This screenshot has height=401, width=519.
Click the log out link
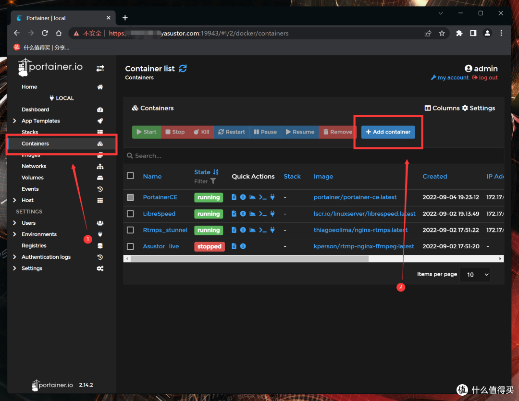pyautogui.click(x=488, y=78)
